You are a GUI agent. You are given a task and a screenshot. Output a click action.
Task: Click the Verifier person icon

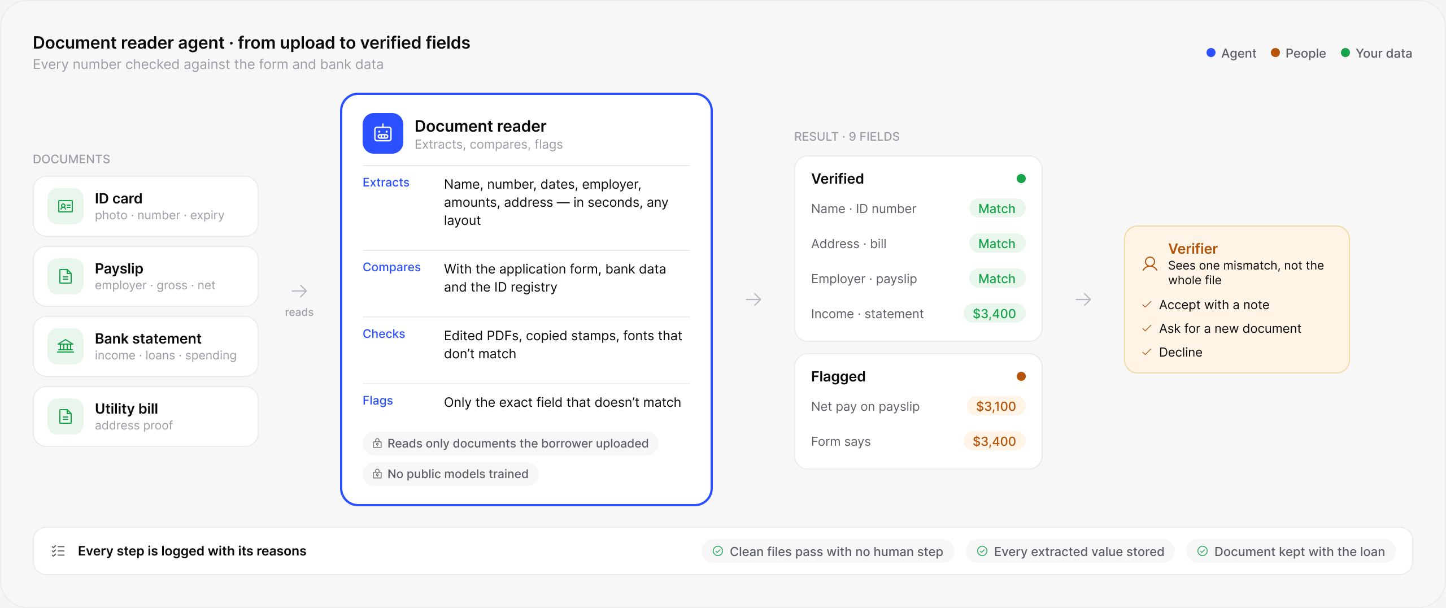pos(1150,264)
